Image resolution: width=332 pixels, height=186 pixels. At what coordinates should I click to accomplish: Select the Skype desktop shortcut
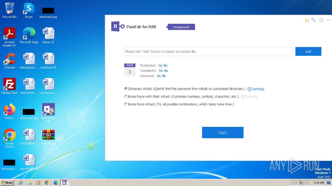[29, 10]
